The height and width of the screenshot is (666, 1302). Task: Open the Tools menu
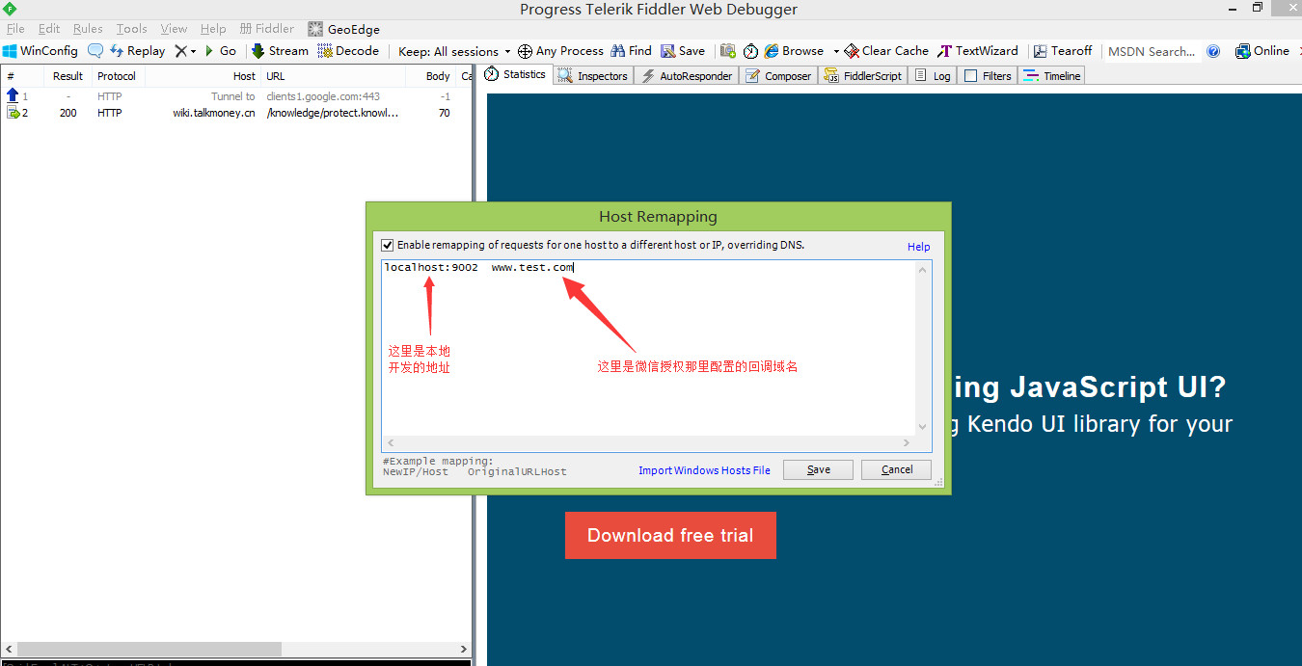point(132,29)
